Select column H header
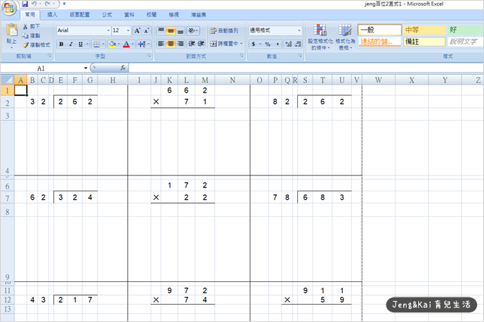The width and height of the screenshot is (484, 322). click(113, 80)
